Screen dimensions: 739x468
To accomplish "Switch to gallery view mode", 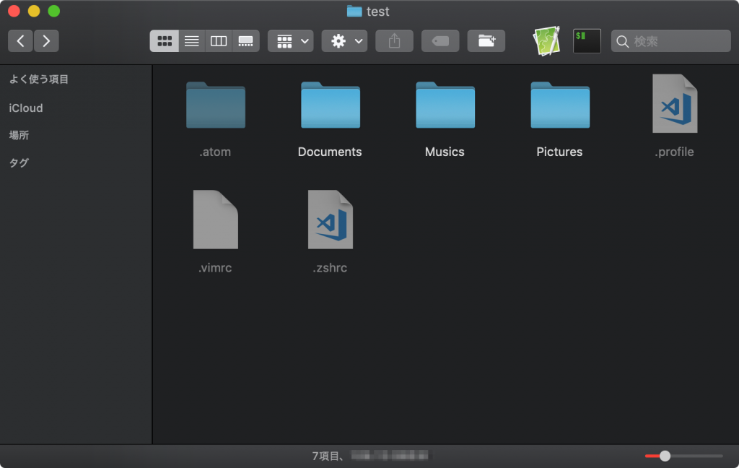I will 246,41.
